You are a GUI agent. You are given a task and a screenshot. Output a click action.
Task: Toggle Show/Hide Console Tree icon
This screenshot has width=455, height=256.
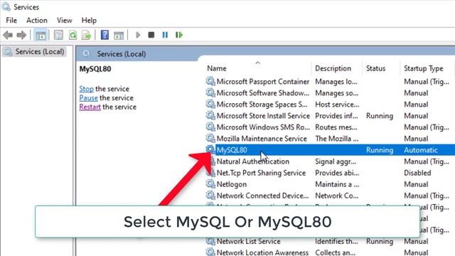[x=41, y=35]
